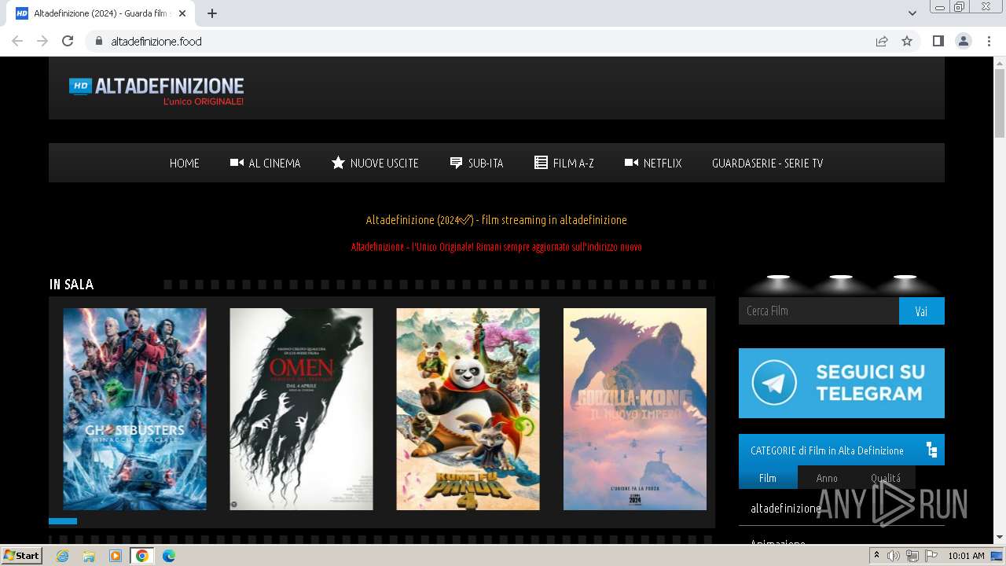This screenshot has height=566, width=1006.
Task: Click the Vai search button
Action: [921, 311]
